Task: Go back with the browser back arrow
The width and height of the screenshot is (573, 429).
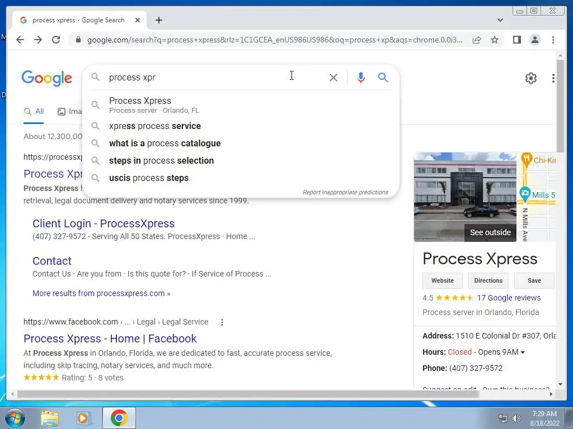Action: [20, 40]
